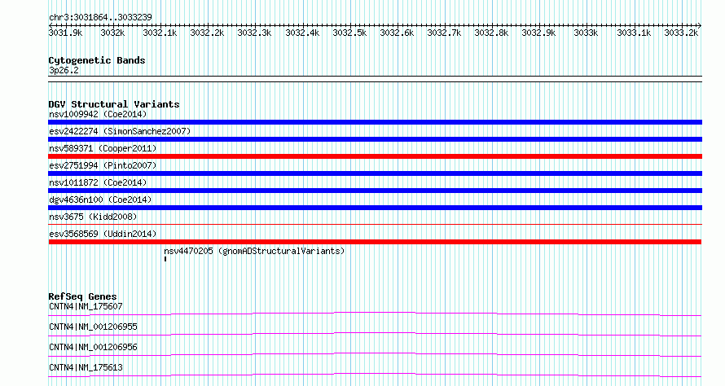Click the esv3568569 (Uddin2014) label
Screen dimensions: 725x386
103,234
